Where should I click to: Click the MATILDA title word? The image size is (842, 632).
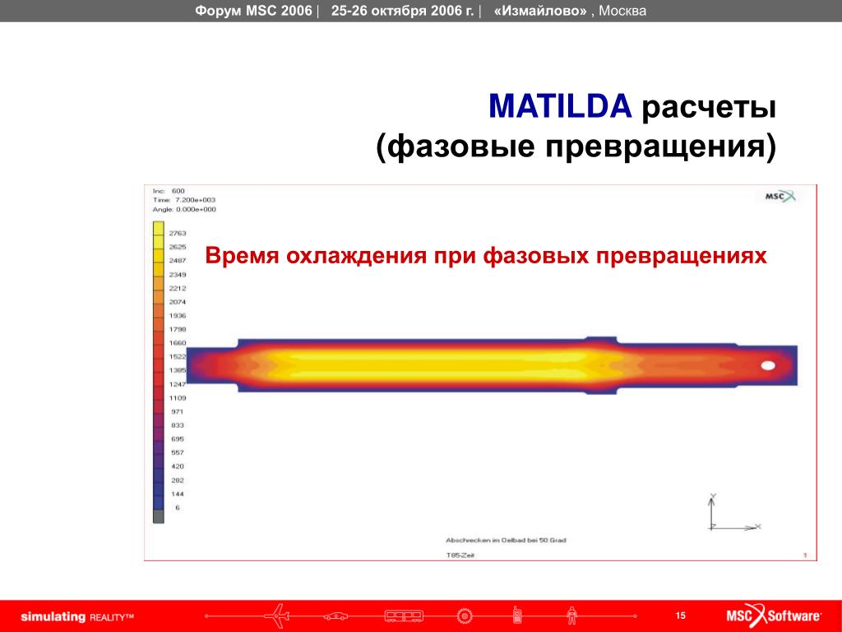[x=560, y=106]
